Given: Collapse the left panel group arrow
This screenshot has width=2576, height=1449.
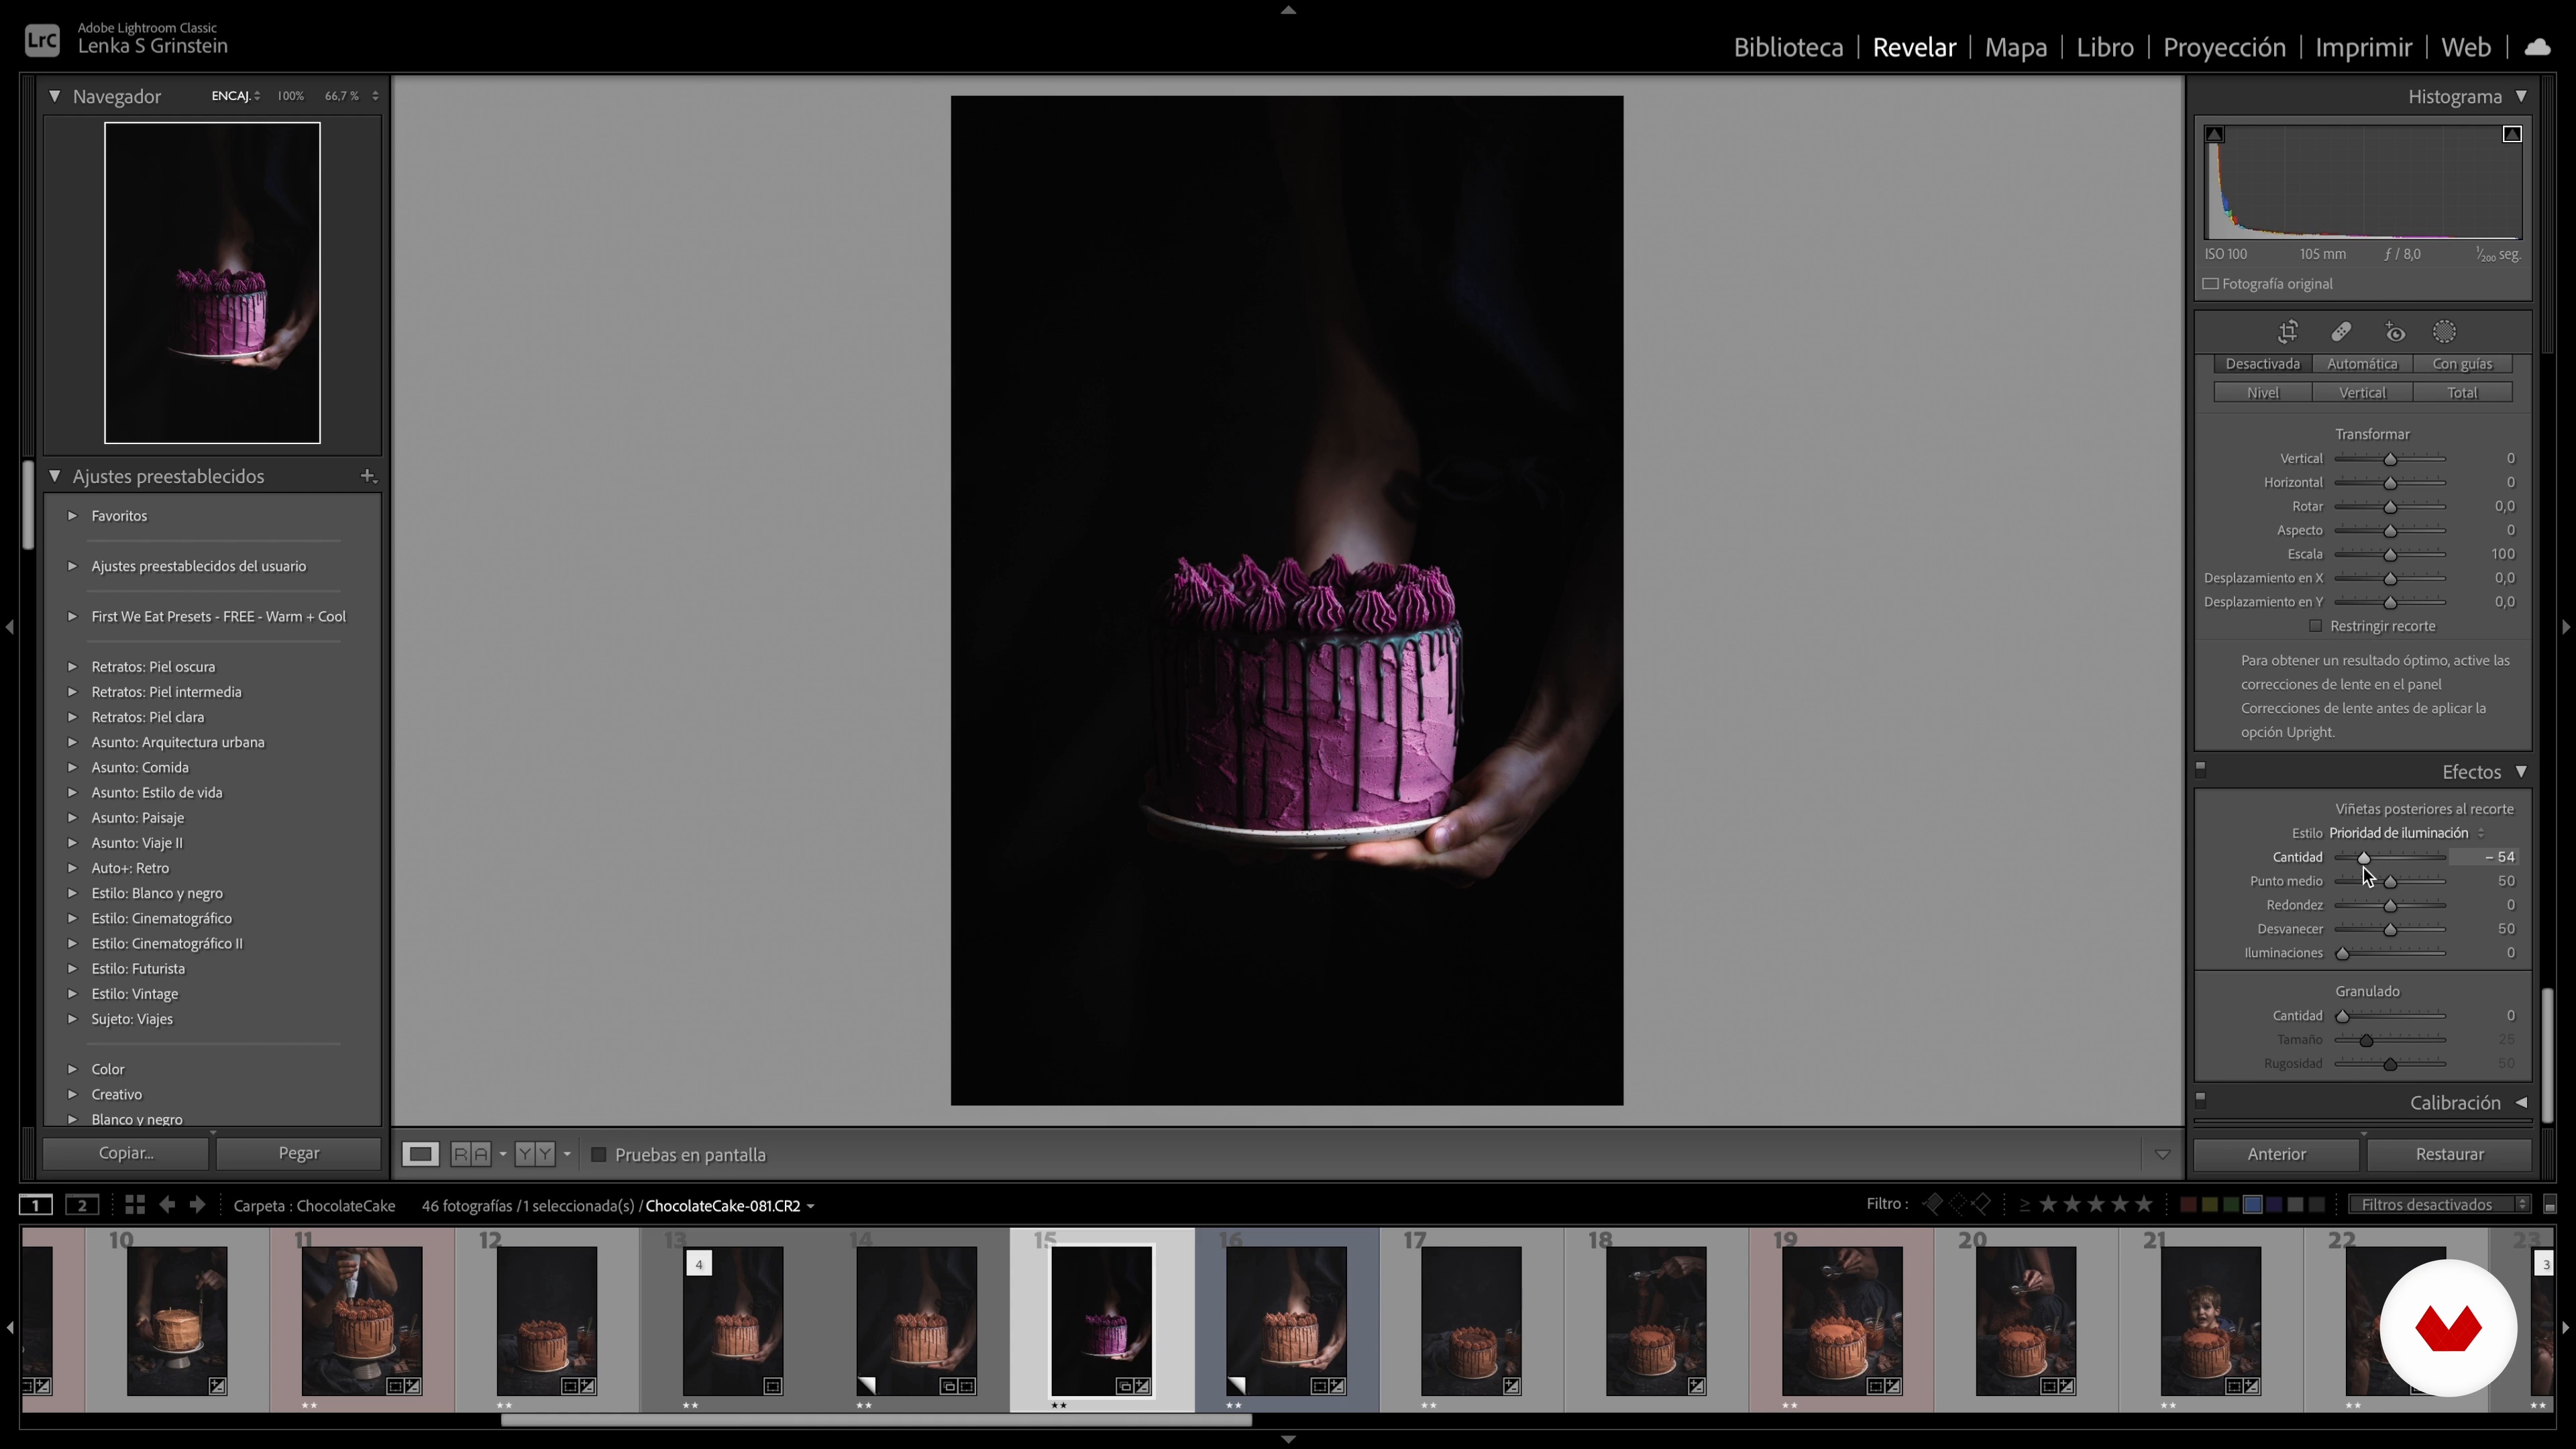Looking at the screenshot, I should pos(9,627).
